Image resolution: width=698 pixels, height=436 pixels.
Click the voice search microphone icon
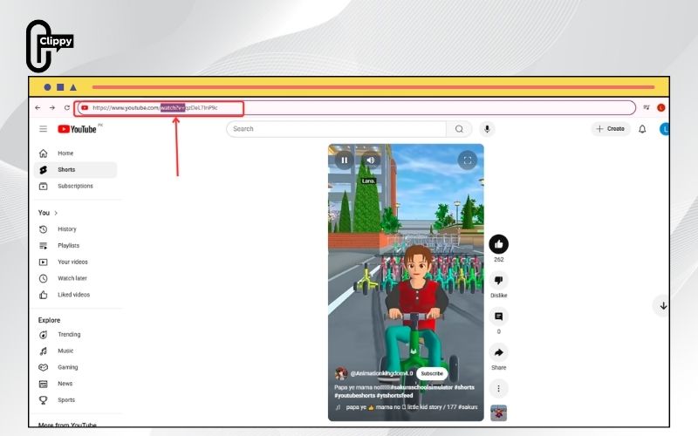tap(487, 129)
